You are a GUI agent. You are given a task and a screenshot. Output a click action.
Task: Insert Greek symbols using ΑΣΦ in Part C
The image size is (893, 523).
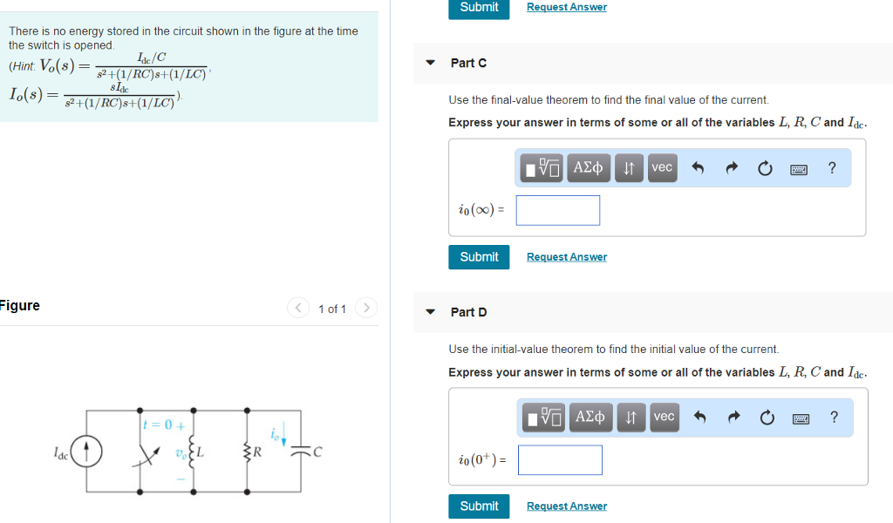[588, 167]
